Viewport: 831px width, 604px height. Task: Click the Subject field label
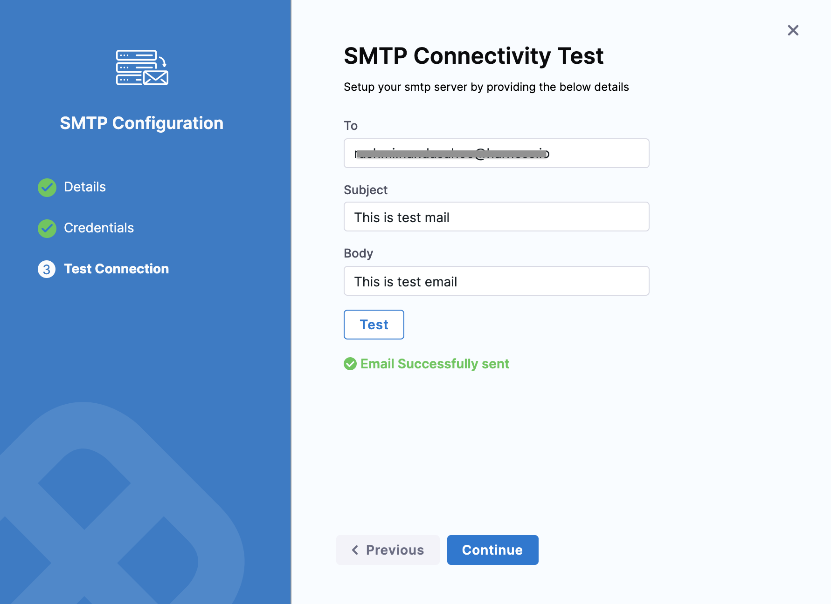[x=366, y=190]
